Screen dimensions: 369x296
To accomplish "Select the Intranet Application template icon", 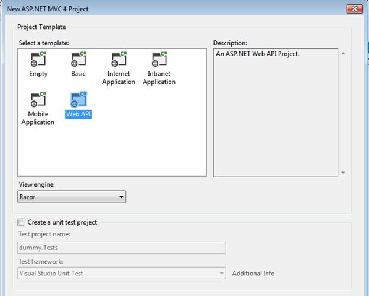I will pos(159,59).
